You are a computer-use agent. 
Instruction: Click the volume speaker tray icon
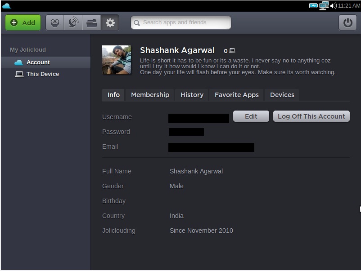click(333, 5)
